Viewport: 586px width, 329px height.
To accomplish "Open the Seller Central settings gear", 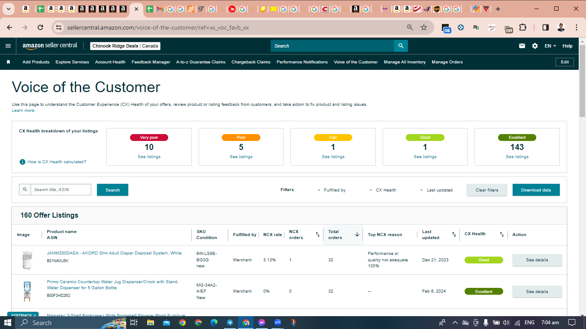I will point(535,46).
